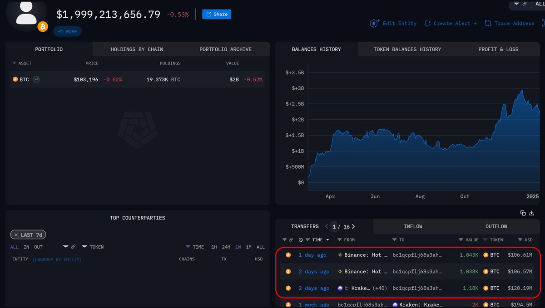Click the Create Alert bell icon
This screenshot has height=308, width=545.
(x=427, y=23)
